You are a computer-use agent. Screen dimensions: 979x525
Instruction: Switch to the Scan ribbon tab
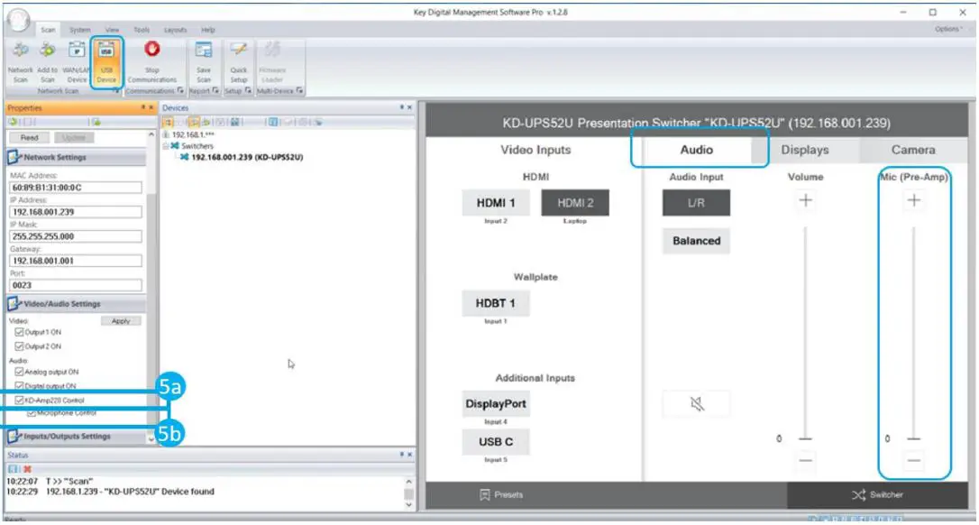tap(48, 30)
